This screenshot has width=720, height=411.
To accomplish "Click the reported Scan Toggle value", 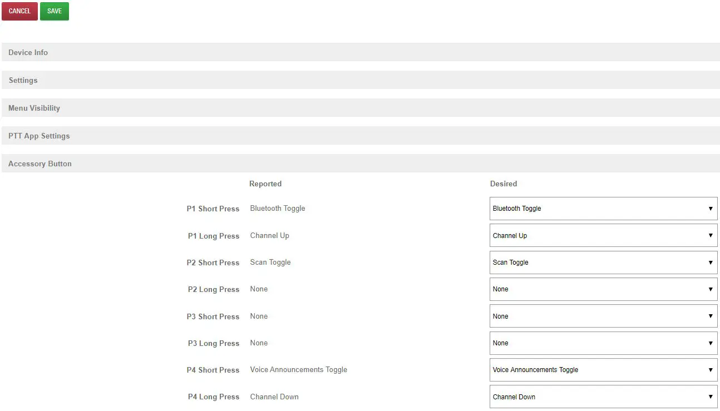I will (270, 263).
